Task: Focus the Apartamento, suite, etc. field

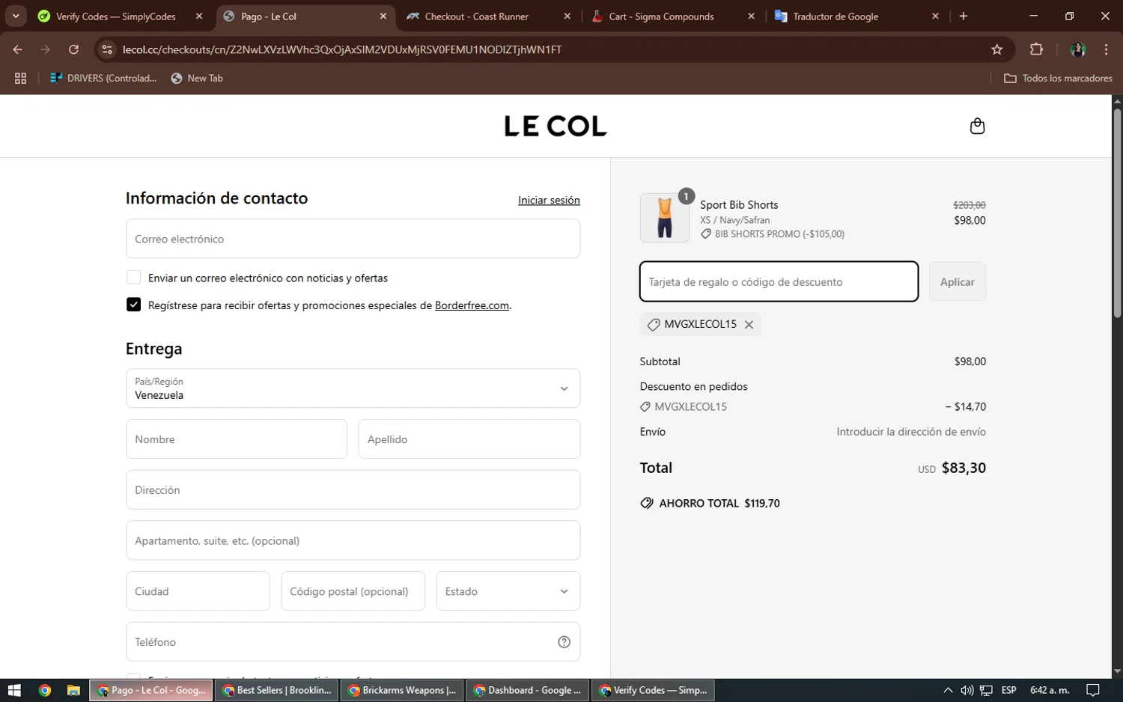Action: click(x=353, y=540)
